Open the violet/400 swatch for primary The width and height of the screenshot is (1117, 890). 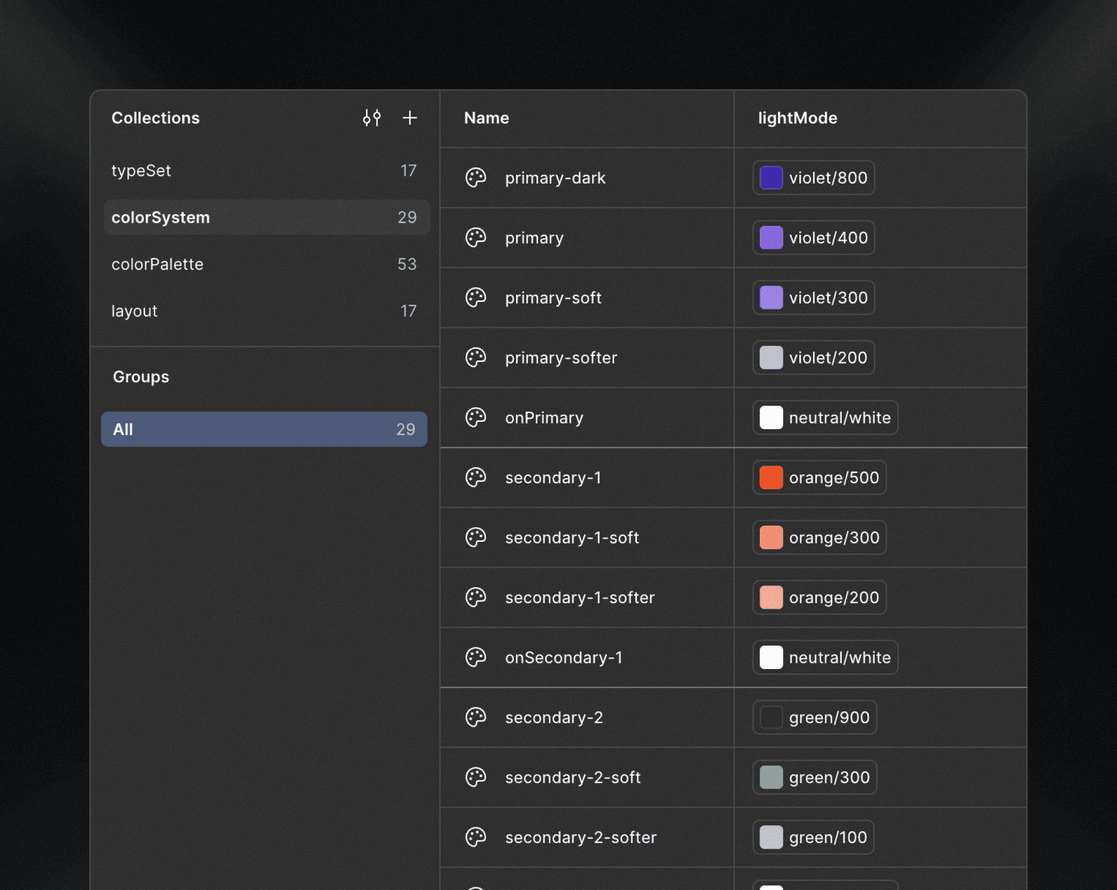pyautogui.click(x=813, y=238)
